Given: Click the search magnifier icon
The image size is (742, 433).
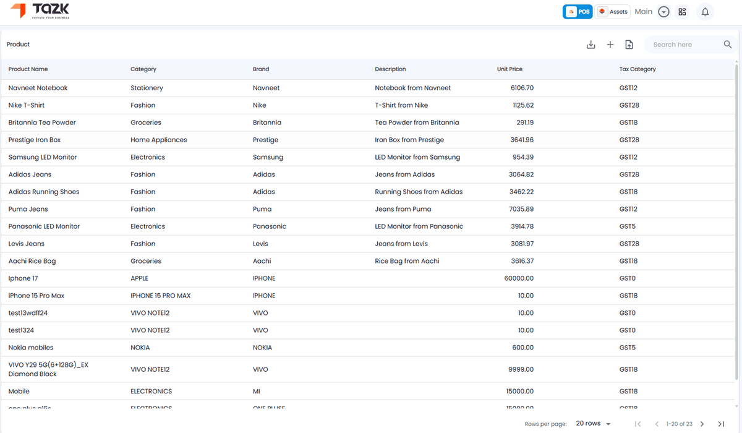Looking at the screenshot, I should (x=728, y=45).
